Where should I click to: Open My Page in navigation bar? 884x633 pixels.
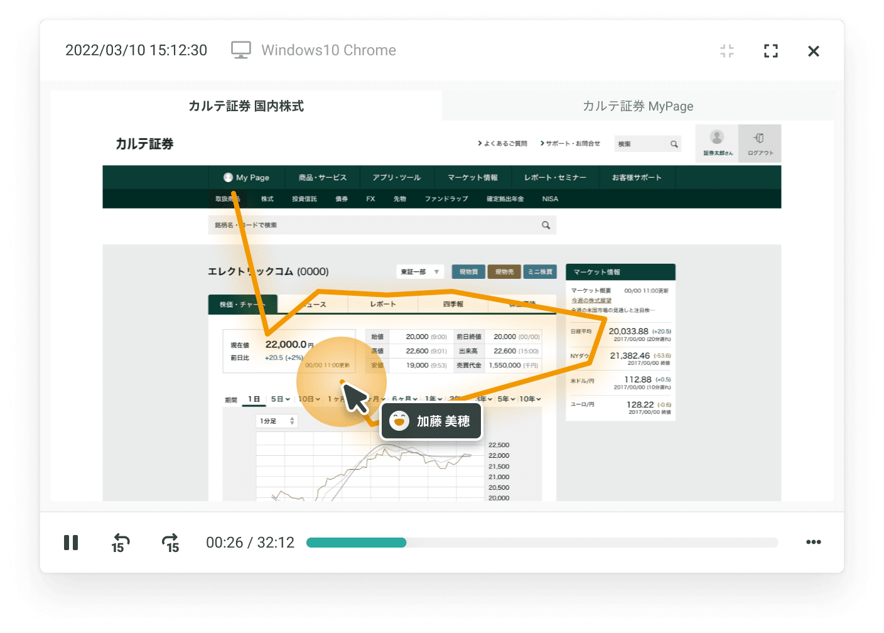(x=247, y=178)
